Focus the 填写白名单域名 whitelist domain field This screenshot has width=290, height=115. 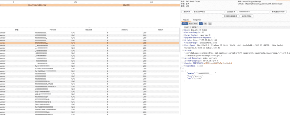click(208, 12)
